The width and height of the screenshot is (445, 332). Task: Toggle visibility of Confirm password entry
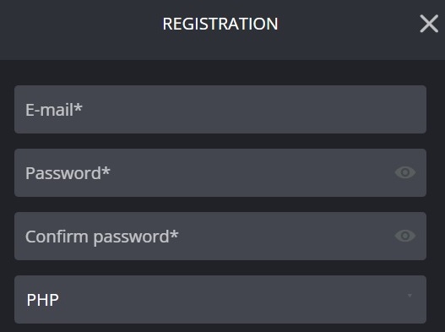coord(405,236)
